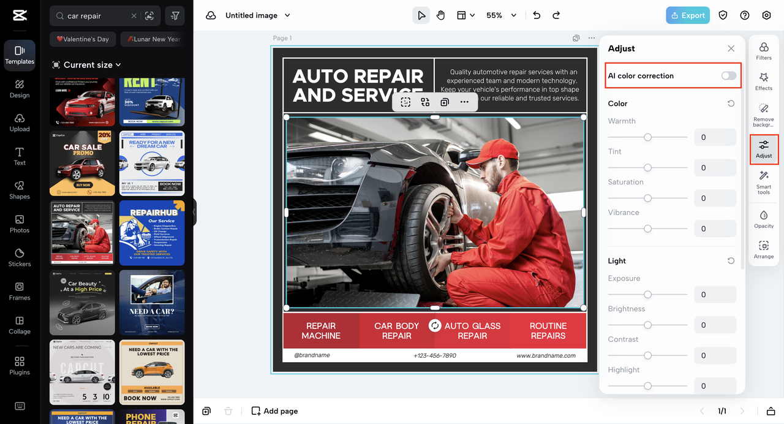This screenshot has width=784, height=424.
Task: Click the cloud save status icon
Action: pos(211,15)
